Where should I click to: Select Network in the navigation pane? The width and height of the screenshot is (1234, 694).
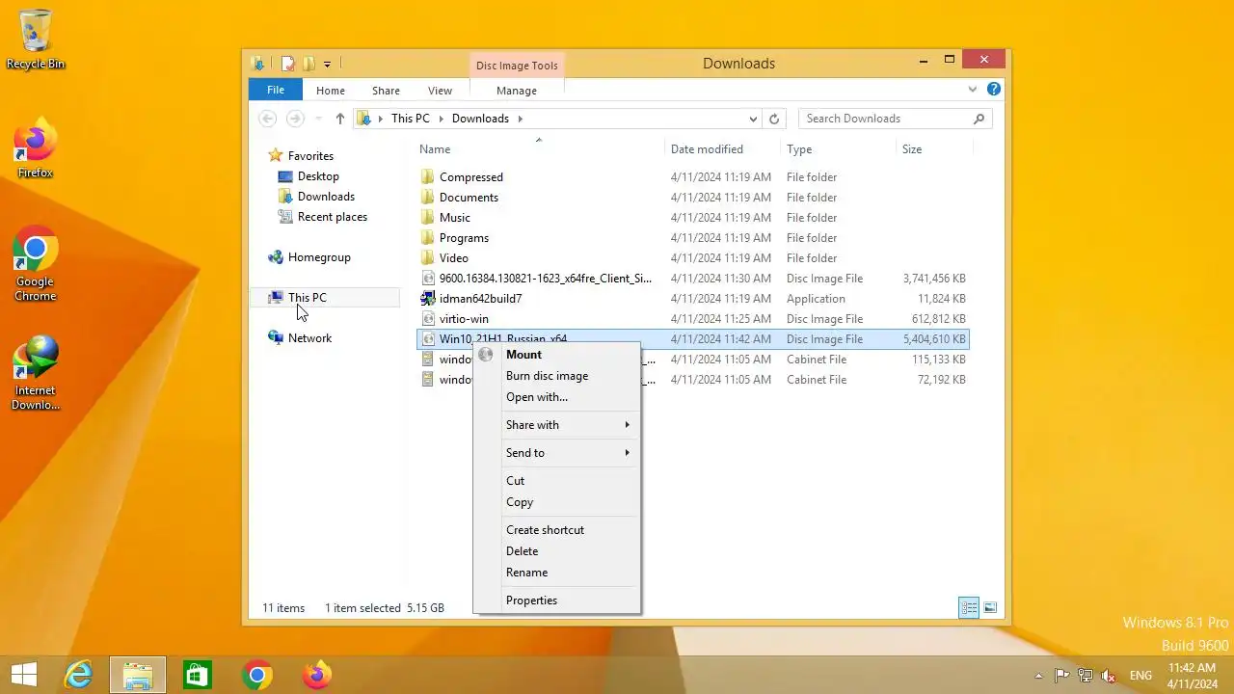309,338
